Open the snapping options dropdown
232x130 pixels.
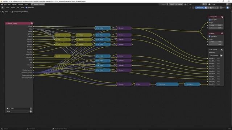[x=224, y=8]
